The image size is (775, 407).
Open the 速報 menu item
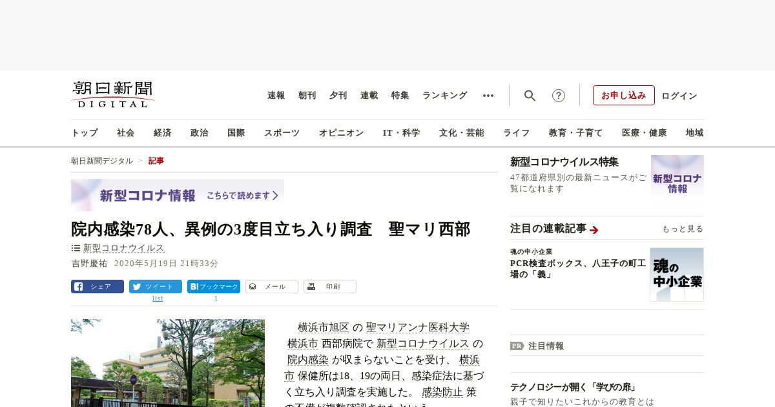click(x=276, y=96)
